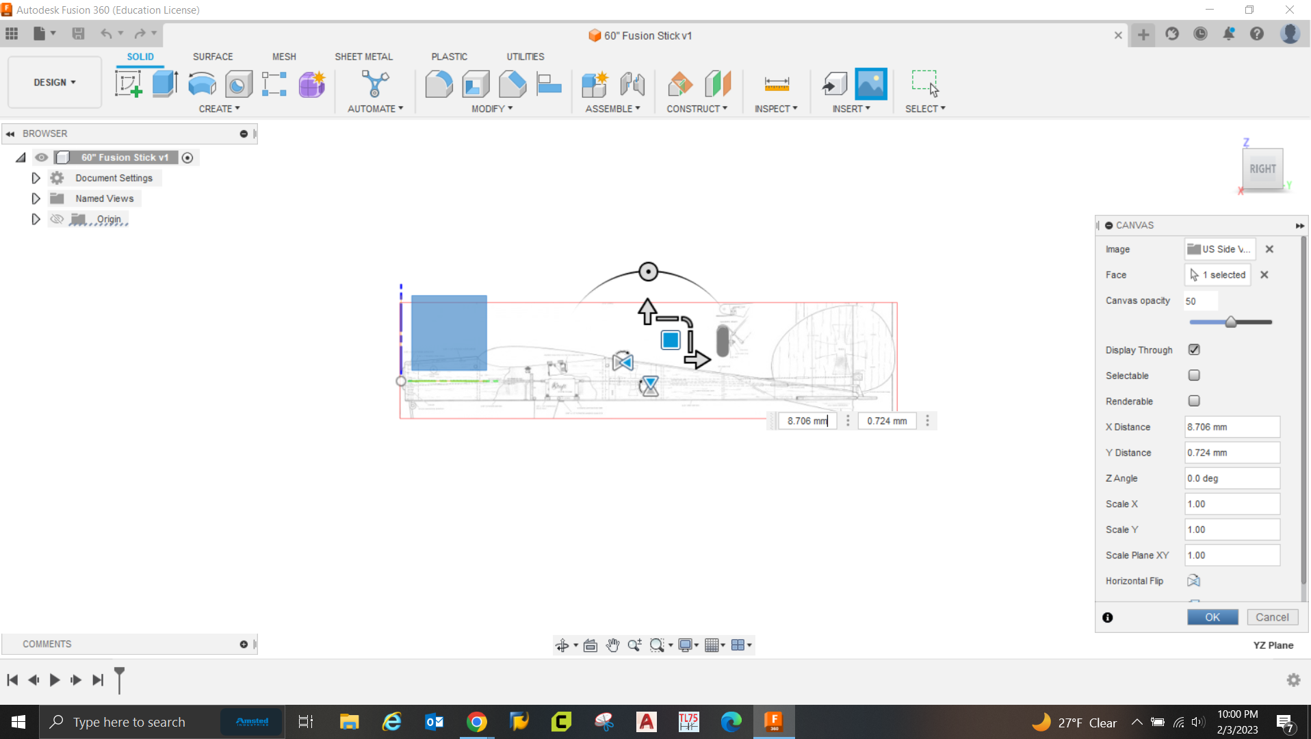Disable Display Through for the canvas

coord(1194,349)
